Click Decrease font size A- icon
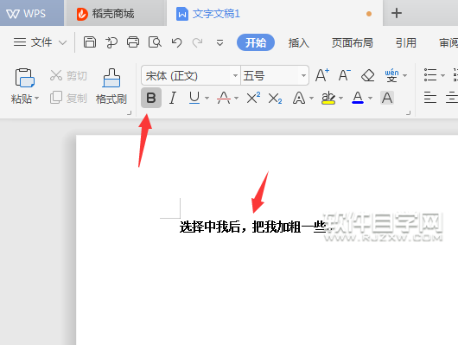 coord(345,75)
